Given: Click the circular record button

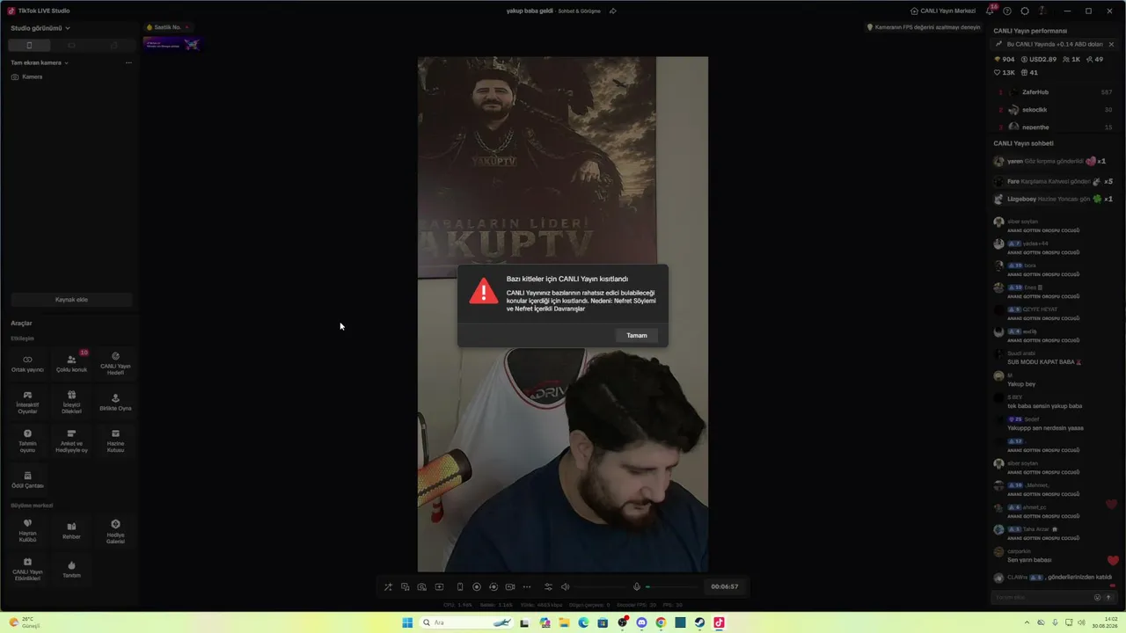Looking at the screenshot, I should [x=477, y=586].
